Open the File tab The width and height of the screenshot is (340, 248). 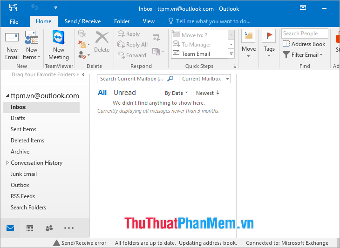click(14, 21)
